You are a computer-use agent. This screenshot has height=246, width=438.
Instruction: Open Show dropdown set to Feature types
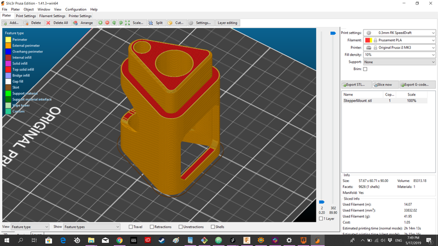click(x=91, y=227)
